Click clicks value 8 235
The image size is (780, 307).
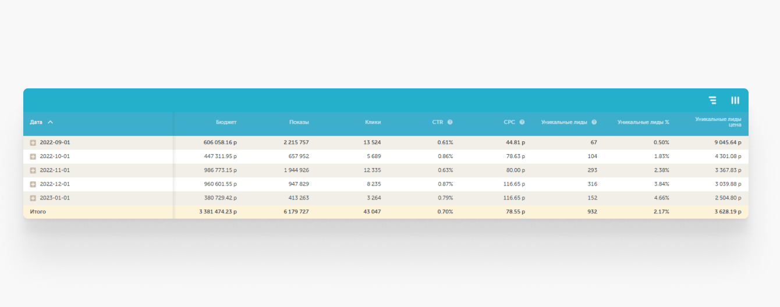point(374,184)
